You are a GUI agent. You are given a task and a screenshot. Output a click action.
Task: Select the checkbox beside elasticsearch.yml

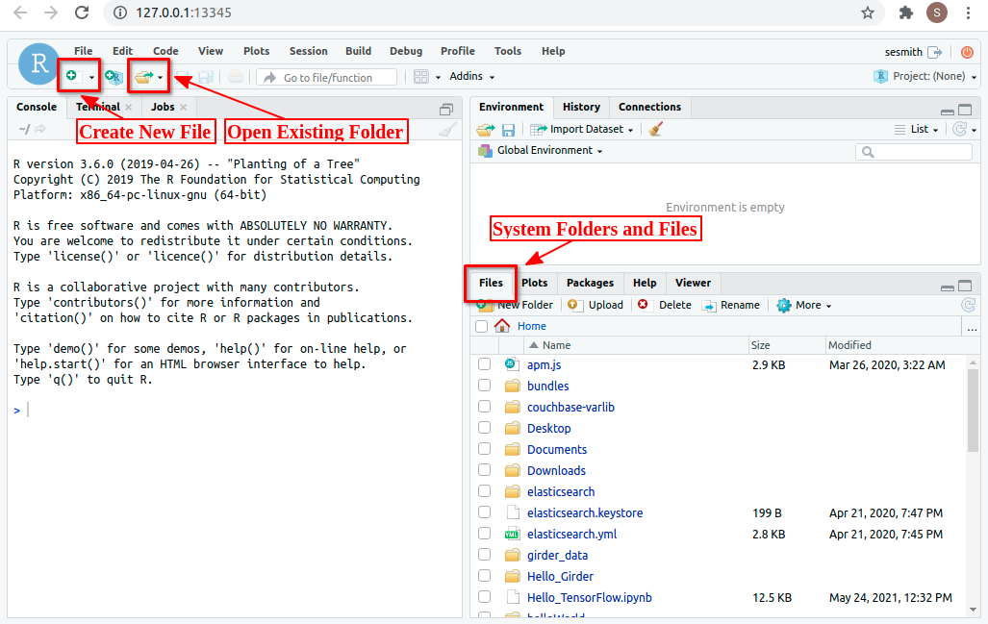coord(484,534)
